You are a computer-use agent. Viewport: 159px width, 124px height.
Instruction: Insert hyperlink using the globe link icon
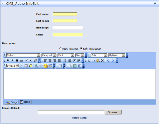pyautogui.click(x=36, y=66)
